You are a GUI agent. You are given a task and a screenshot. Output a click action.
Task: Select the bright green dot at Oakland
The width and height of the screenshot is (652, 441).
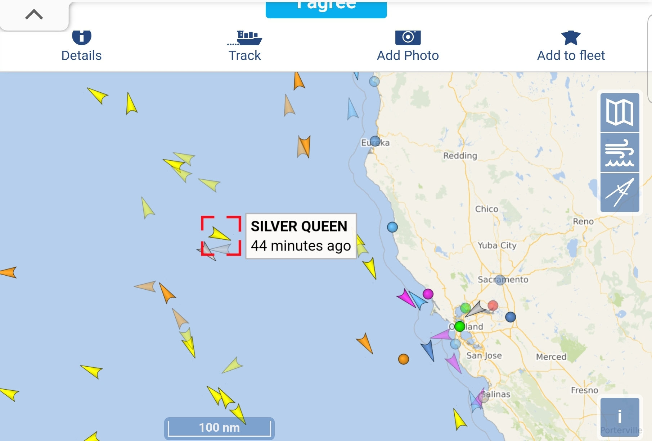pyautogui.click(x=460, y=326)
